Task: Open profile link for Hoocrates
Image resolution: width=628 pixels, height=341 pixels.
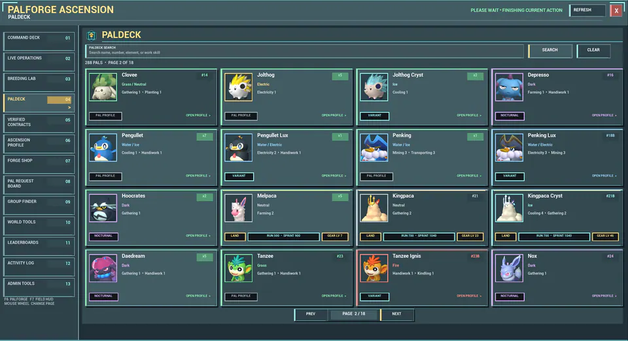Action: point(198,236)
